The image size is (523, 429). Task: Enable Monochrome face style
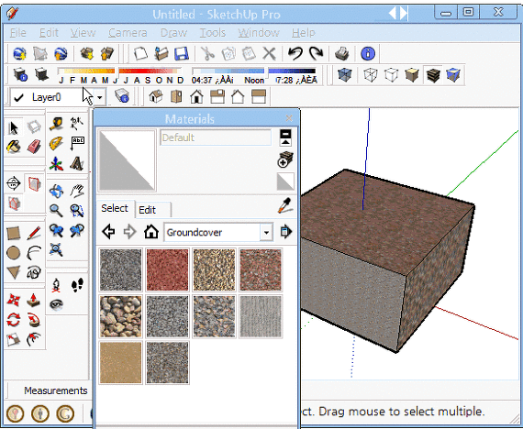click(453, 74)
